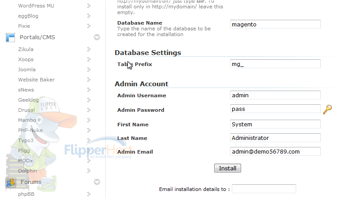This screenshot has height=198, width=342.
Task: Focus the First Name field
Action: click(x=275, y=124)
